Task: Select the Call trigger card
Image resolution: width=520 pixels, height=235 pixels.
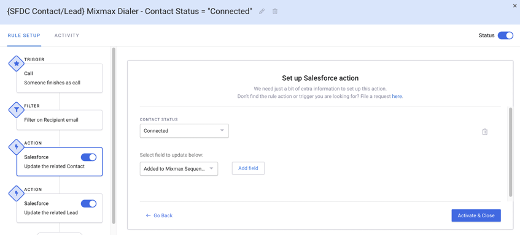Action: click(60, 78)
